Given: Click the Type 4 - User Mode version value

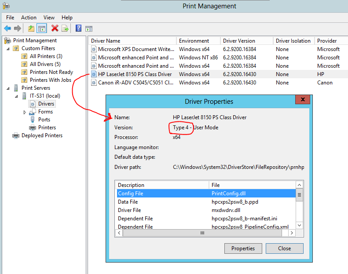Looking at the screenshot, I should [195, 128].
